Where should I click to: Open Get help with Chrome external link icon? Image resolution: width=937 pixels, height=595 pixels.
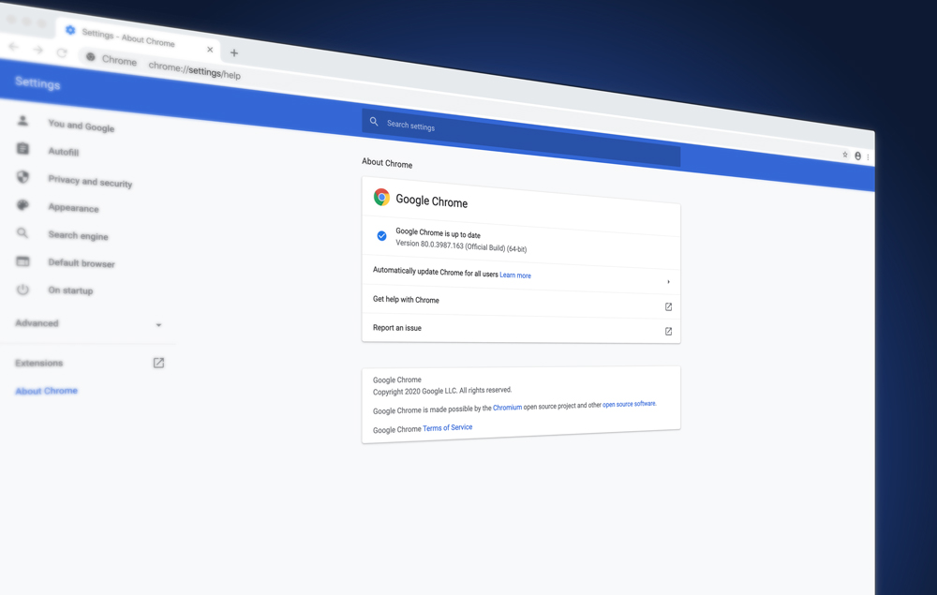point(668,307)
